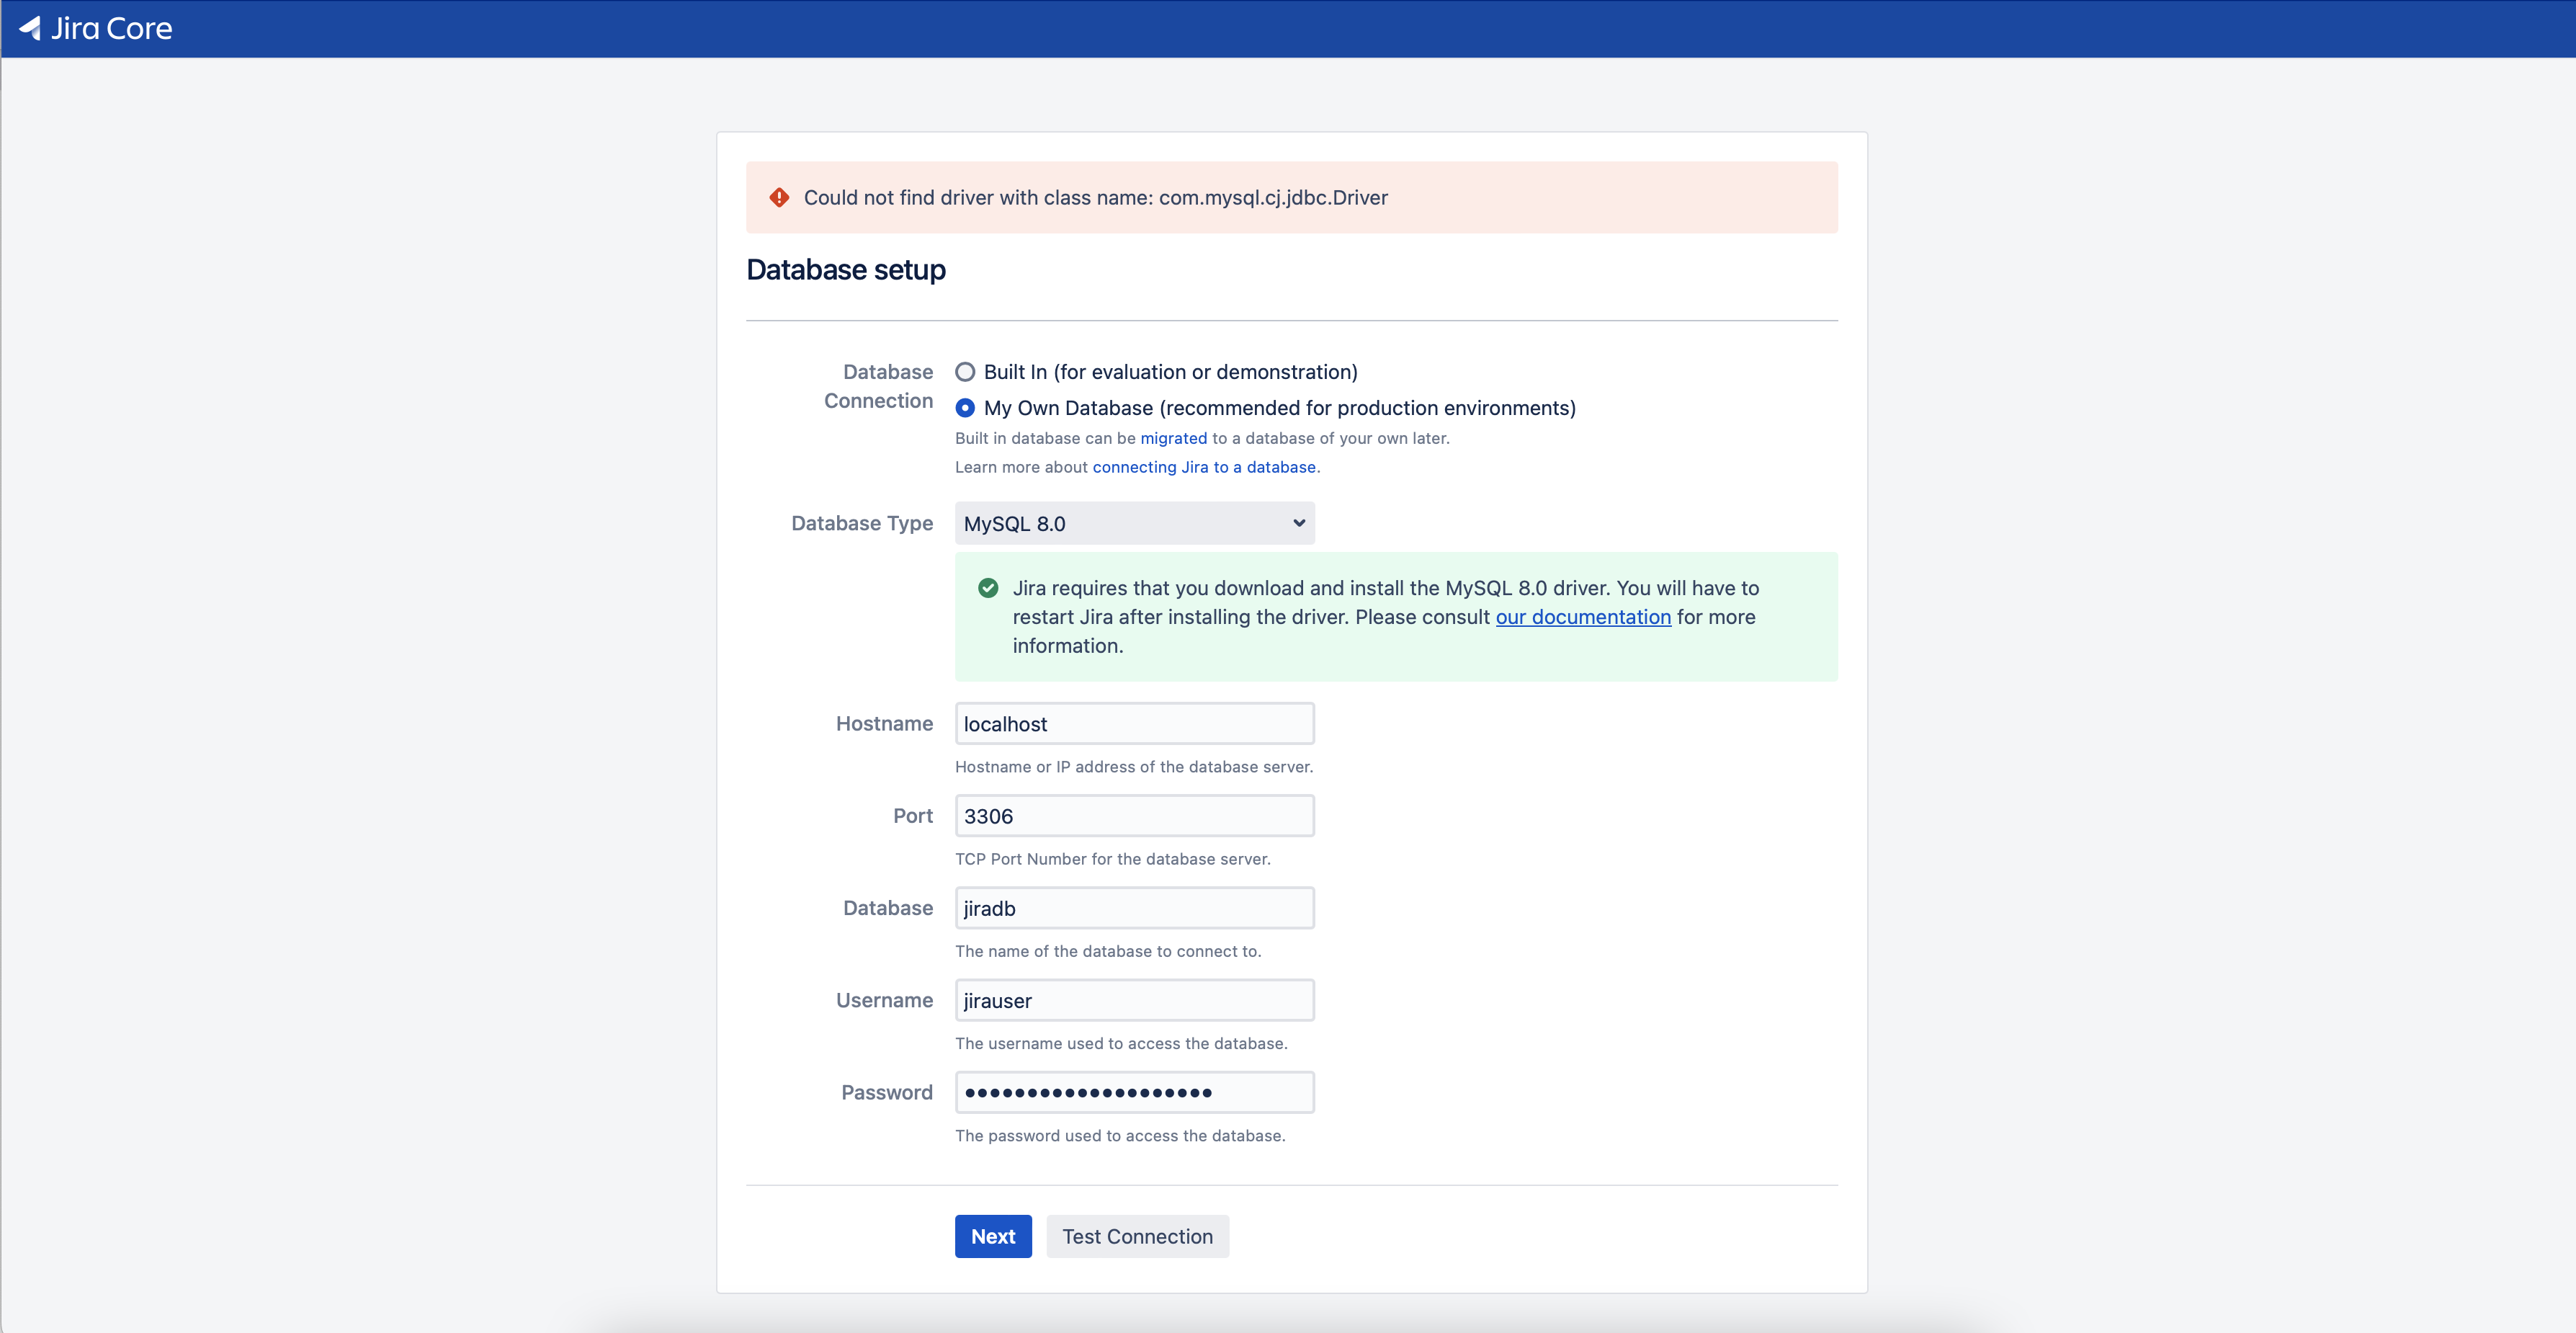Image resolution: width=2576 pixels, height=1333 pixels.
Task: Click the driver error message text
Action: pos(1096,198)
